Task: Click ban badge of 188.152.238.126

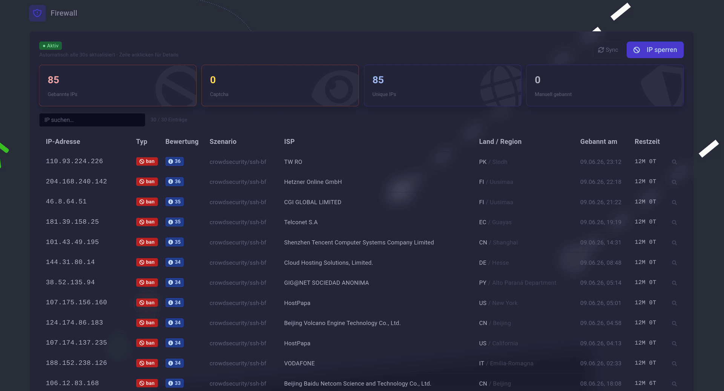Action: click(147, 363)
